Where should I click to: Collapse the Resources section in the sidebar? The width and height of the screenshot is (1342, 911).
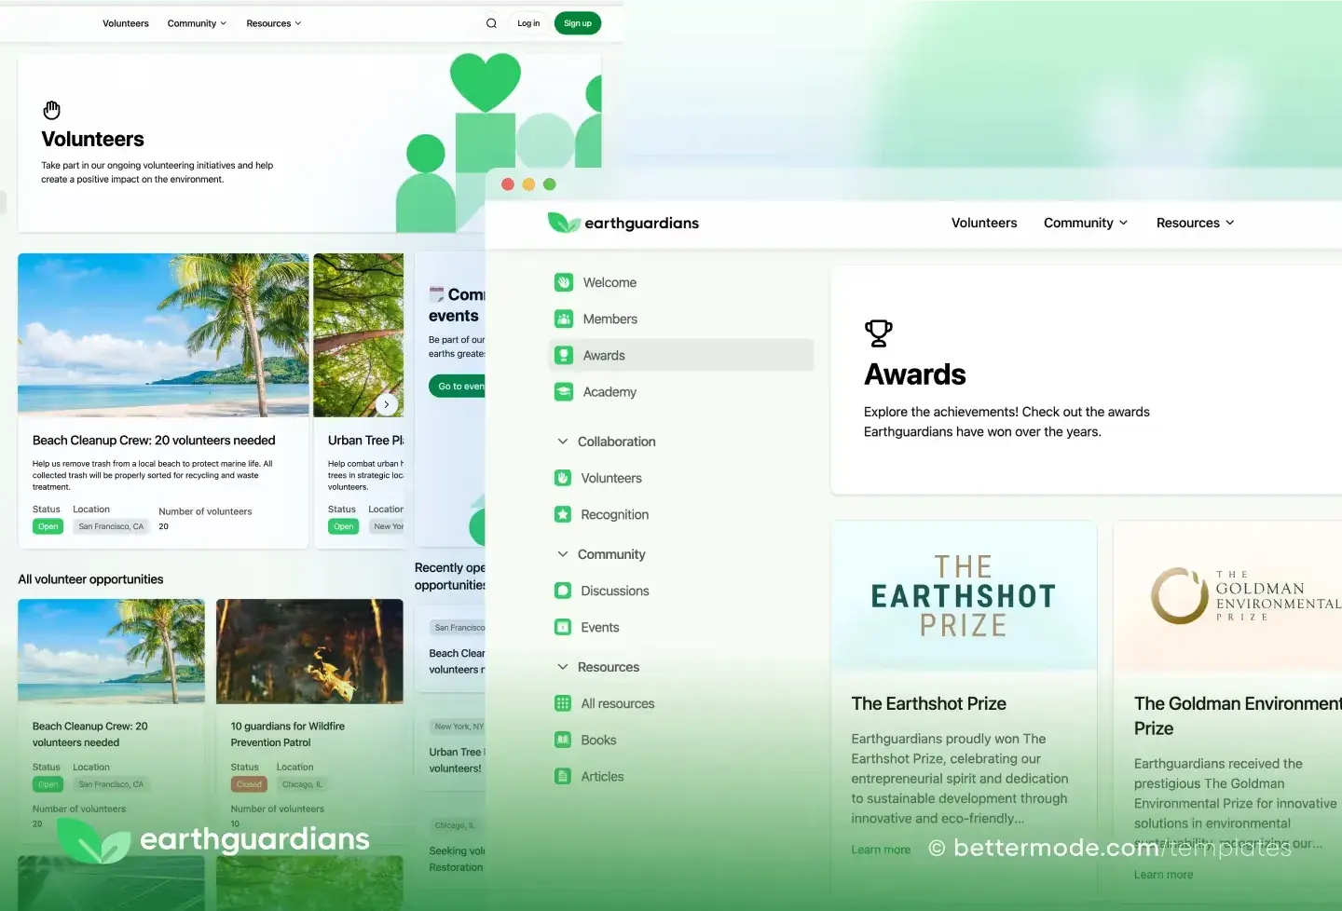(563, 667)
